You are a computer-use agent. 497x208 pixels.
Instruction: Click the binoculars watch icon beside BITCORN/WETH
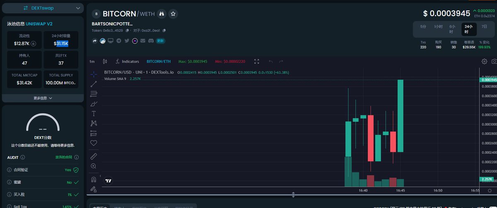[162, 14]
